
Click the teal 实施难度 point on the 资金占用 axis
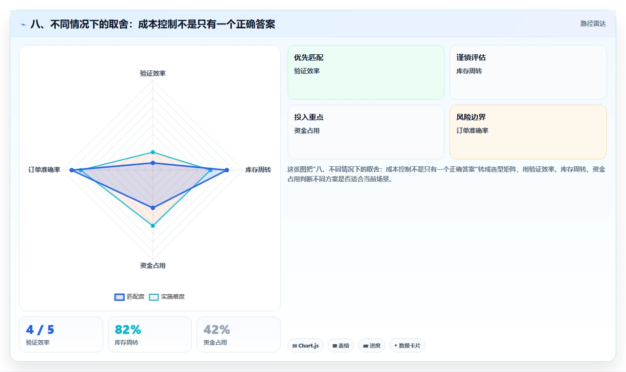(153, 226)
